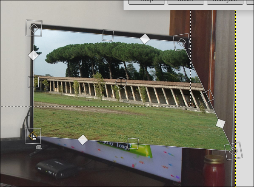This screenshot has width=254, height=187.
Task: Click the Readjust button in the dialog
Action: 225,2
